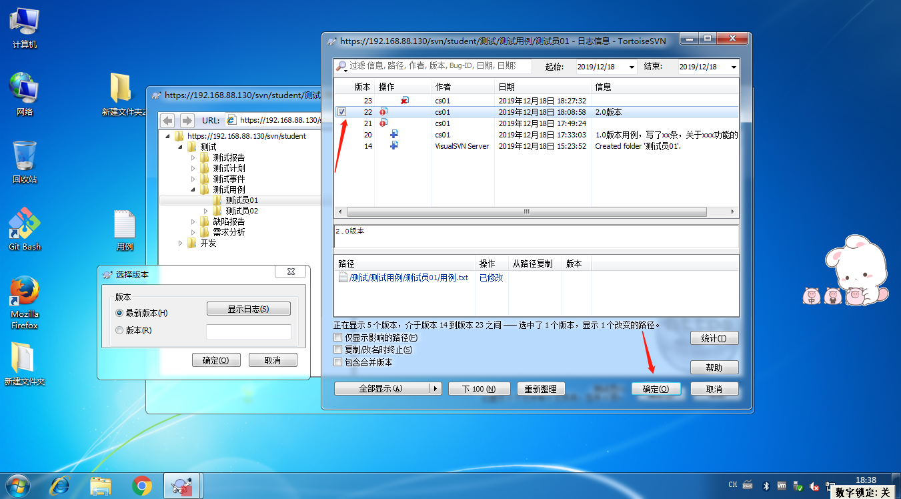Screen dimensions: 901x499
Task: Switch to TortoiseSVN taskbar icon
Action: coord(183,486)
